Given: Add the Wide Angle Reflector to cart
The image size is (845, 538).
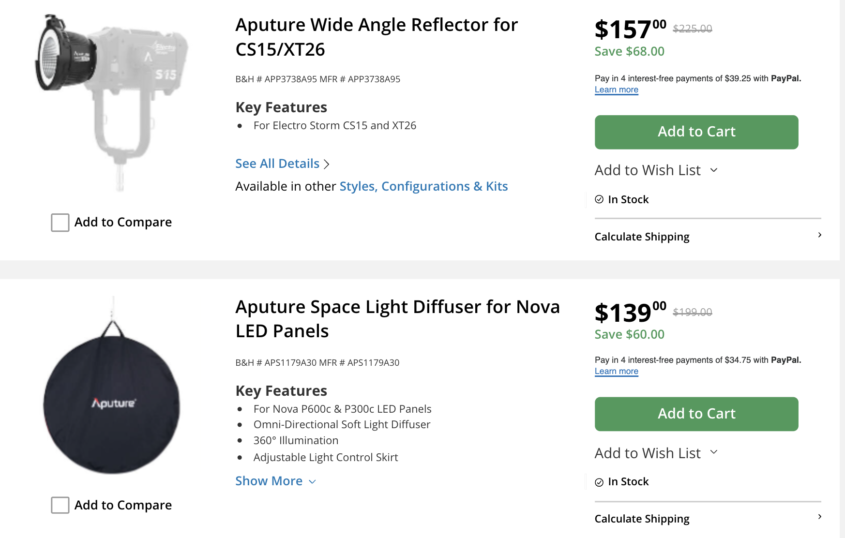Looking at the screenshot, I should tap(696, 132).
